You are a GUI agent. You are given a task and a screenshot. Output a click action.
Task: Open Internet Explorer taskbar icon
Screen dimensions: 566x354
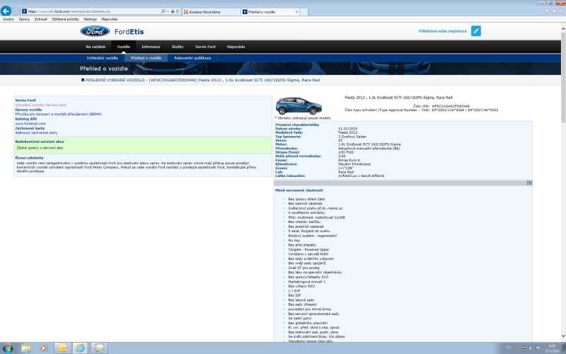point(80,348)
